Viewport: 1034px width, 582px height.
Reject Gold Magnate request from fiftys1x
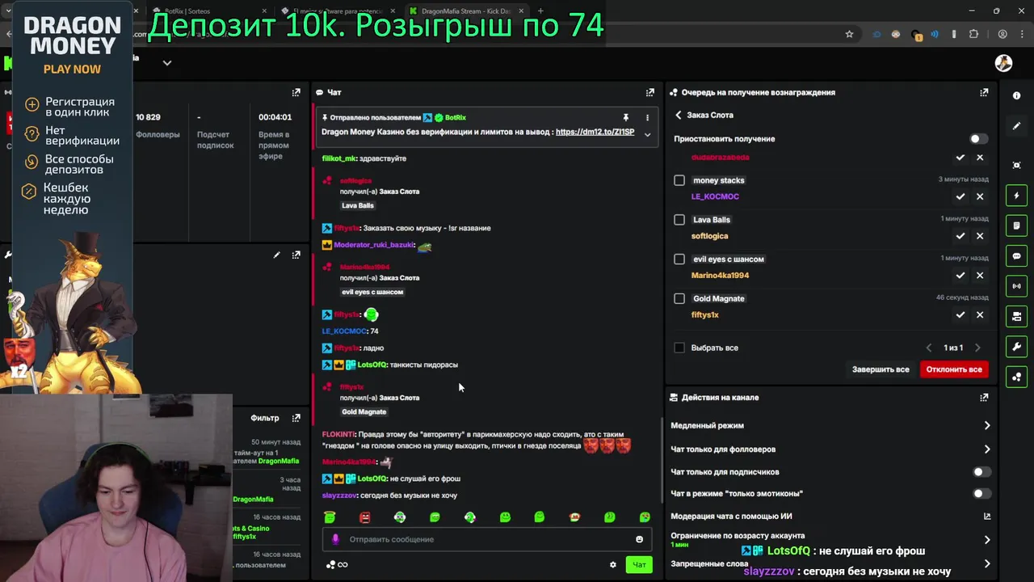tap(980, 315)
